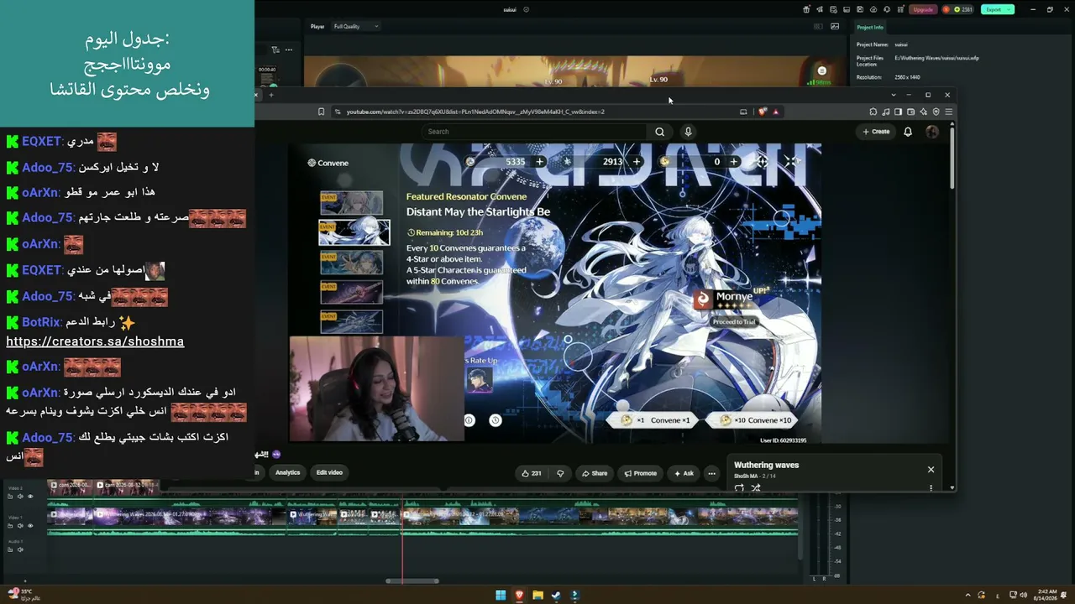Click the YouTube Create button
Screen dimensions: 1075x604
click(876, 132)
